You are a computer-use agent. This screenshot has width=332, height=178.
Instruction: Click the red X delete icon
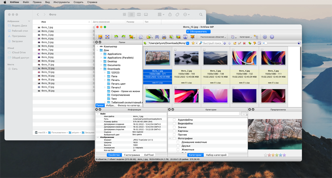point(244,43)
